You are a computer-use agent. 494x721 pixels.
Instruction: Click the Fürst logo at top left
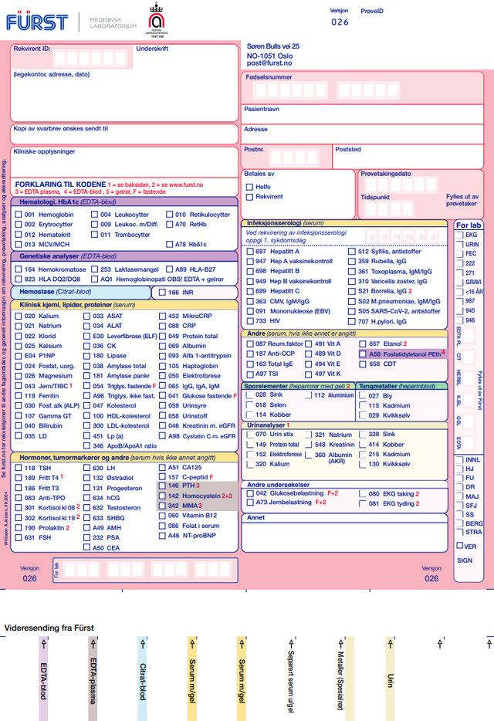[37, 21]
